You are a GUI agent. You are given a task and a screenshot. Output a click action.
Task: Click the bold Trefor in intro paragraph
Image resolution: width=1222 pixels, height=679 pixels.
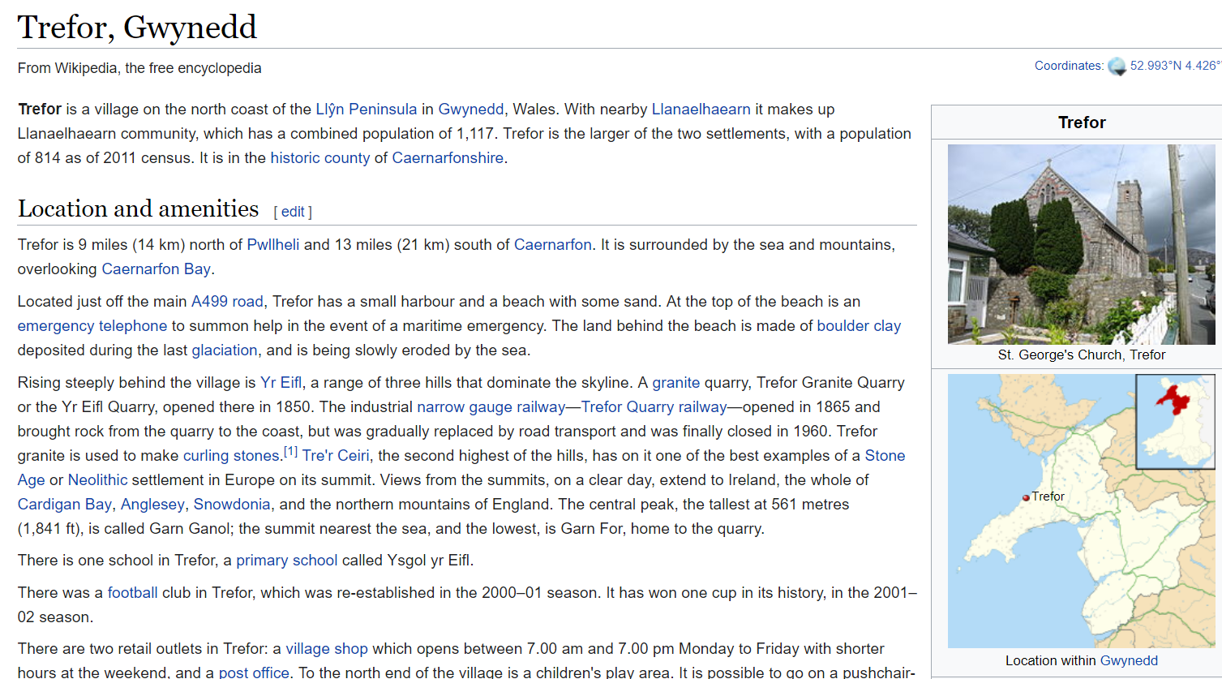(40, 110)
